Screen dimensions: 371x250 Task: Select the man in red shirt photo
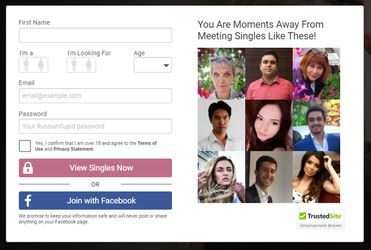pos(269,74)
